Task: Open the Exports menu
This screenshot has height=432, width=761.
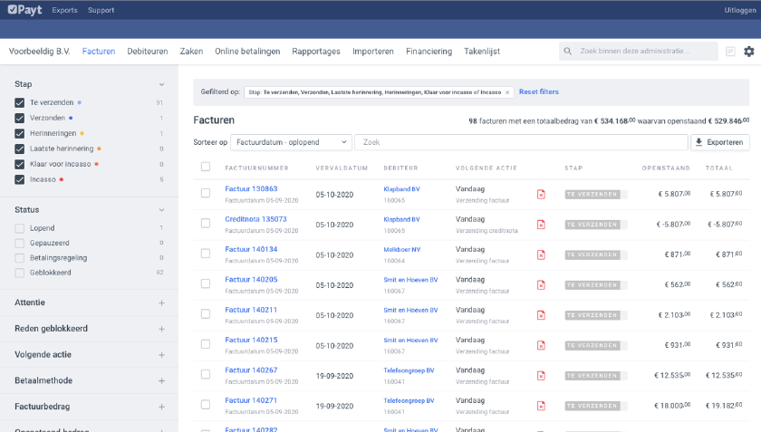Action: (x=64, y=10)
